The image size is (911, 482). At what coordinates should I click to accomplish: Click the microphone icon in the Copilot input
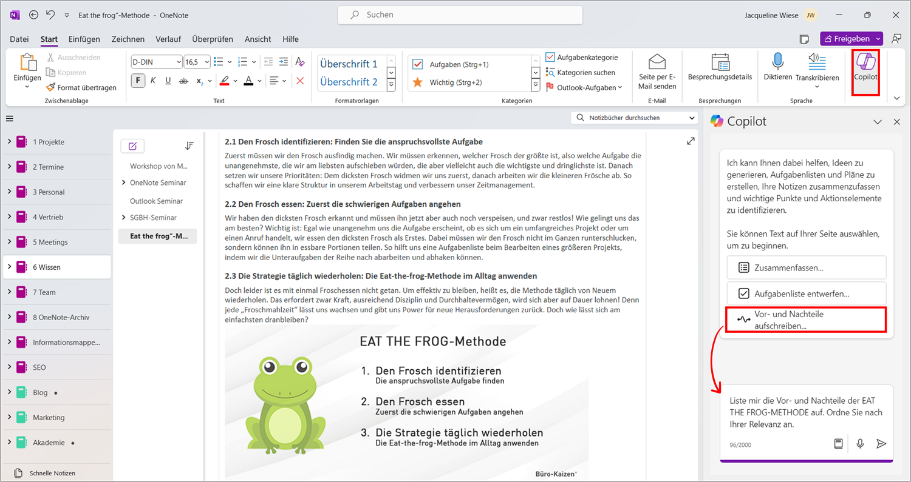860,444
